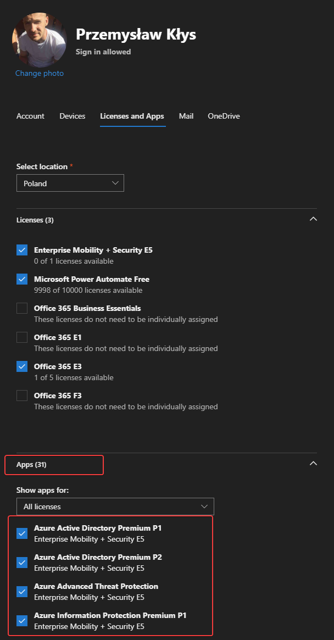
Task: View the Licenses and Apps tab
Action: click(132, 116)
